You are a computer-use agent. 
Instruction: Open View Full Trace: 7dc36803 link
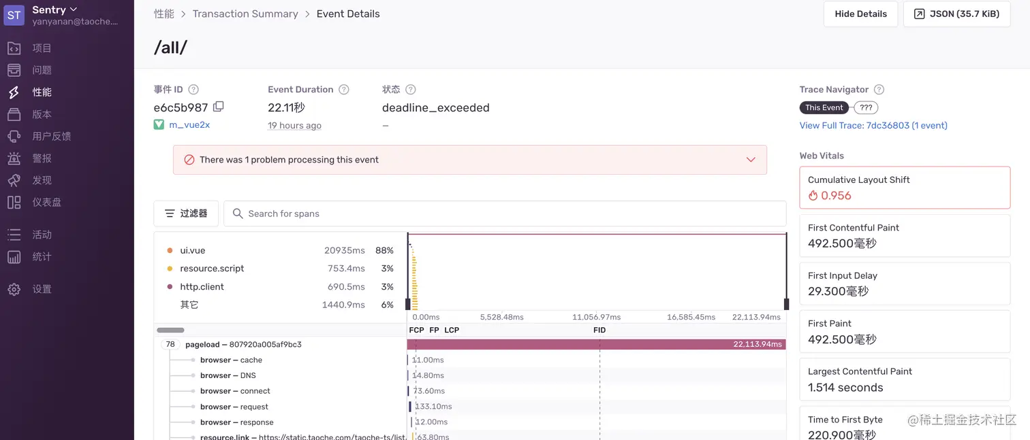tap(873, 125)
